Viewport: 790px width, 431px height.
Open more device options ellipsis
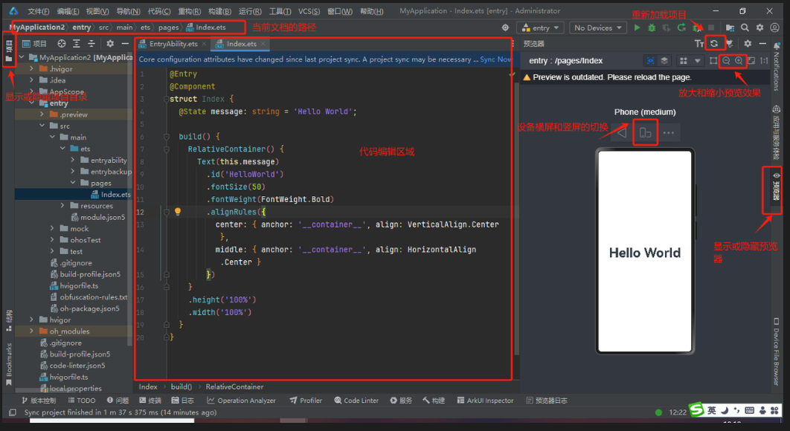[x=669, y=133]
